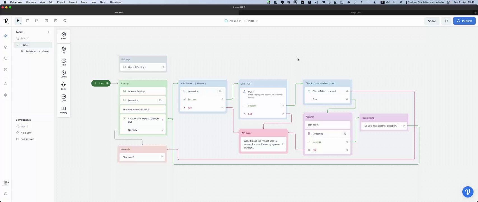
Task: Select the API Error message step
Action: [263, 144]
